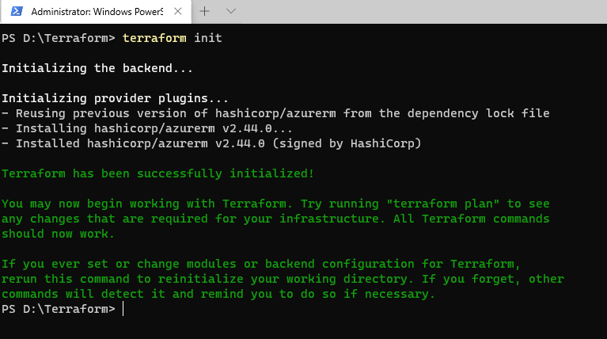Click the PowerShell icon on the tab
Viewport: 607px width, 339px height.
tap(17, 11)
